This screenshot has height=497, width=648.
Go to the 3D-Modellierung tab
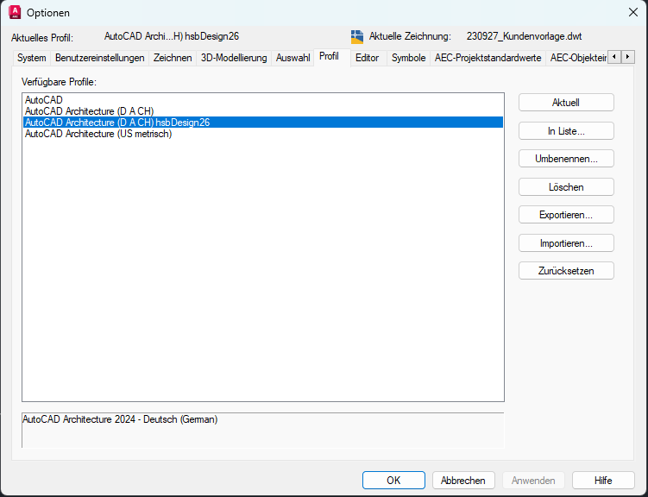[234, 58]
